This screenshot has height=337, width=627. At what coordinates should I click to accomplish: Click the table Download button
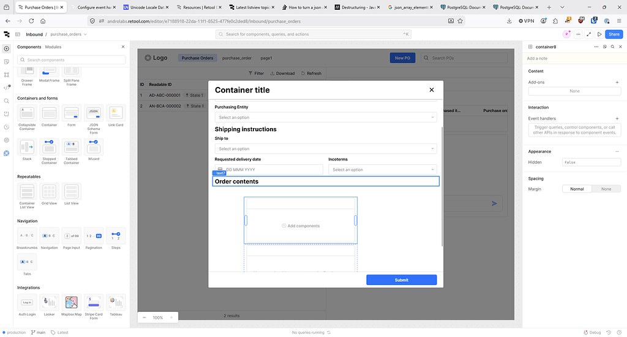pyautogui.click(x=282, y=74)
